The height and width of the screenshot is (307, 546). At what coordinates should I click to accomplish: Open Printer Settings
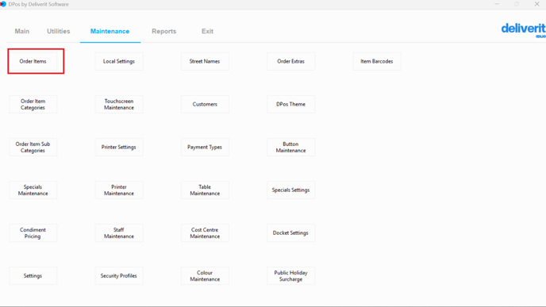pyautogui.click(x=119, y=147)
